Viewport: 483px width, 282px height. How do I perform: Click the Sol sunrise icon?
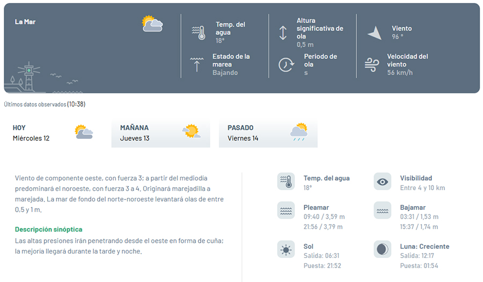[x=286, y=249]
